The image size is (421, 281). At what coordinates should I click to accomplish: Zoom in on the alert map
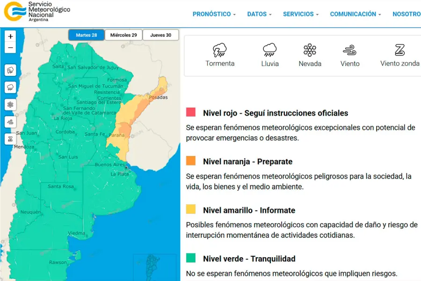pos(10,37)
